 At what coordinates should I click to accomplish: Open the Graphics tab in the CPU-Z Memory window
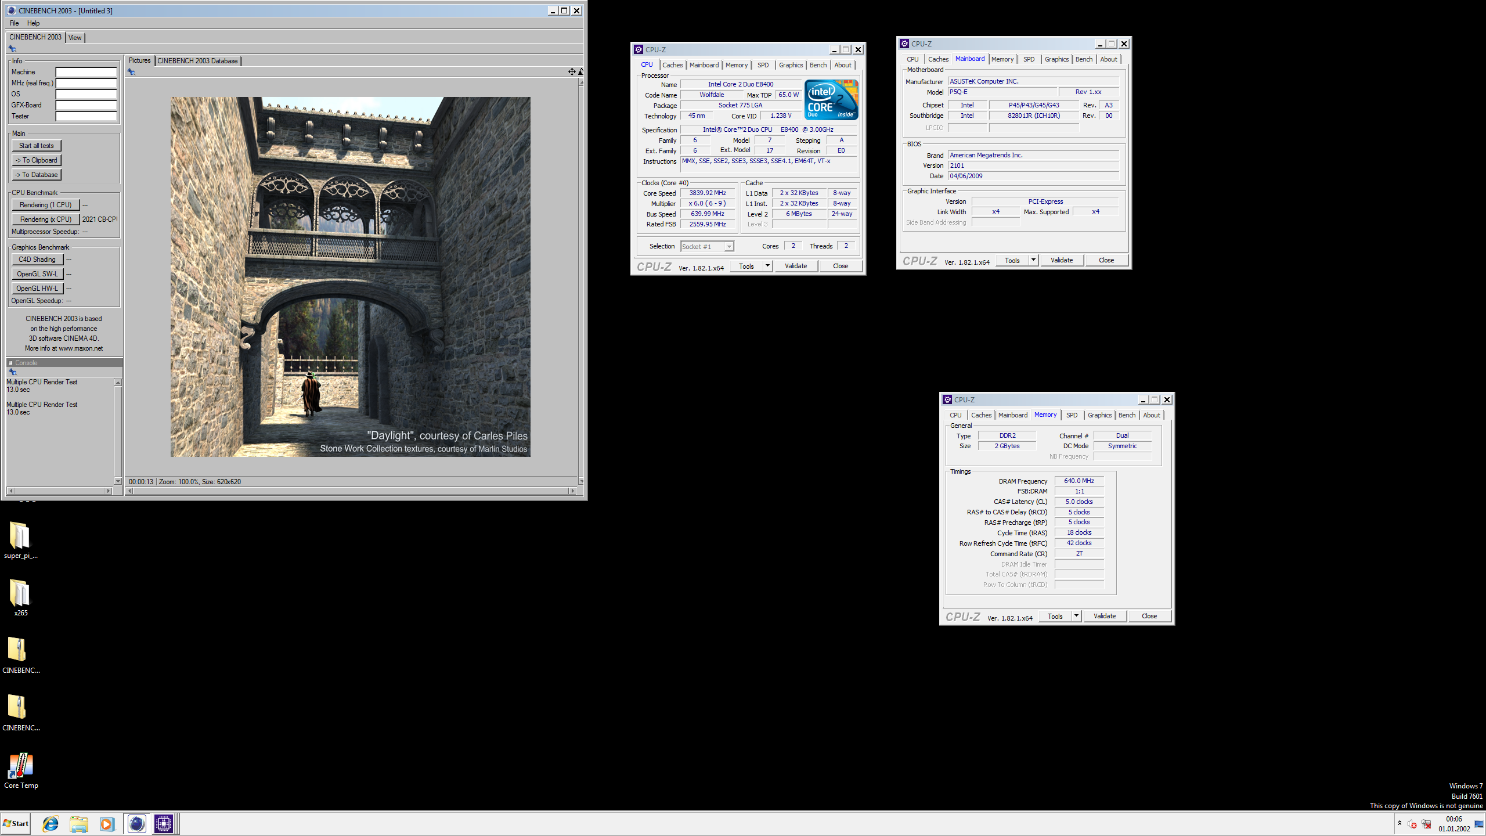[x=1099, y=415]
